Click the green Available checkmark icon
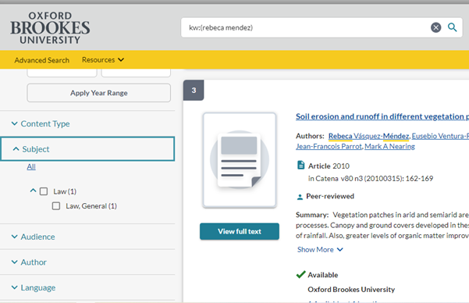Viewport: 469px width, 303px height. click(x=300, y=274)
